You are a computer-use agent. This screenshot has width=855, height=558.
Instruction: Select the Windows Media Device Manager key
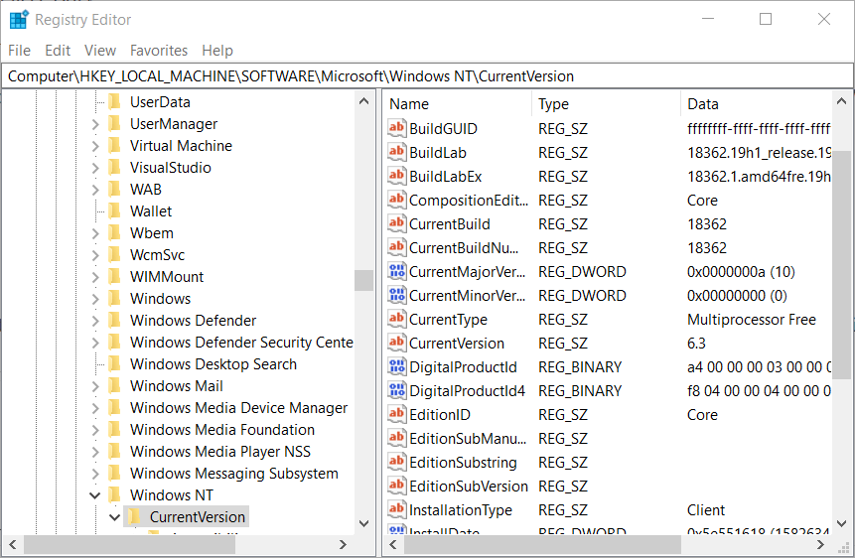tap(238, 407)
